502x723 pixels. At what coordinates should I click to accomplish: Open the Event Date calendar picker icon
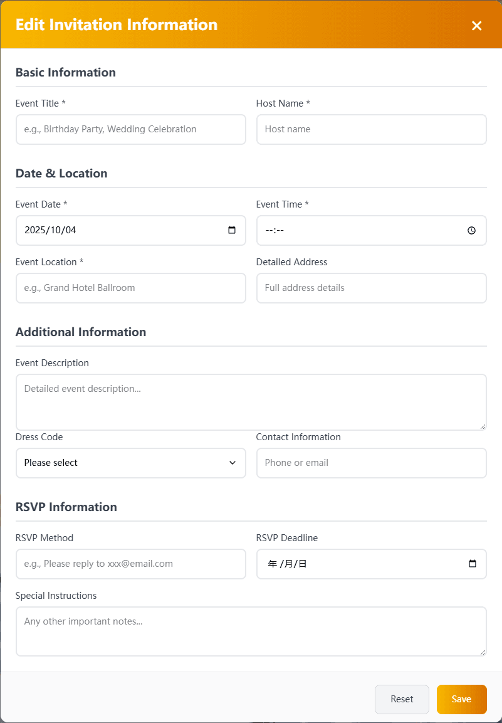(232, 230)
